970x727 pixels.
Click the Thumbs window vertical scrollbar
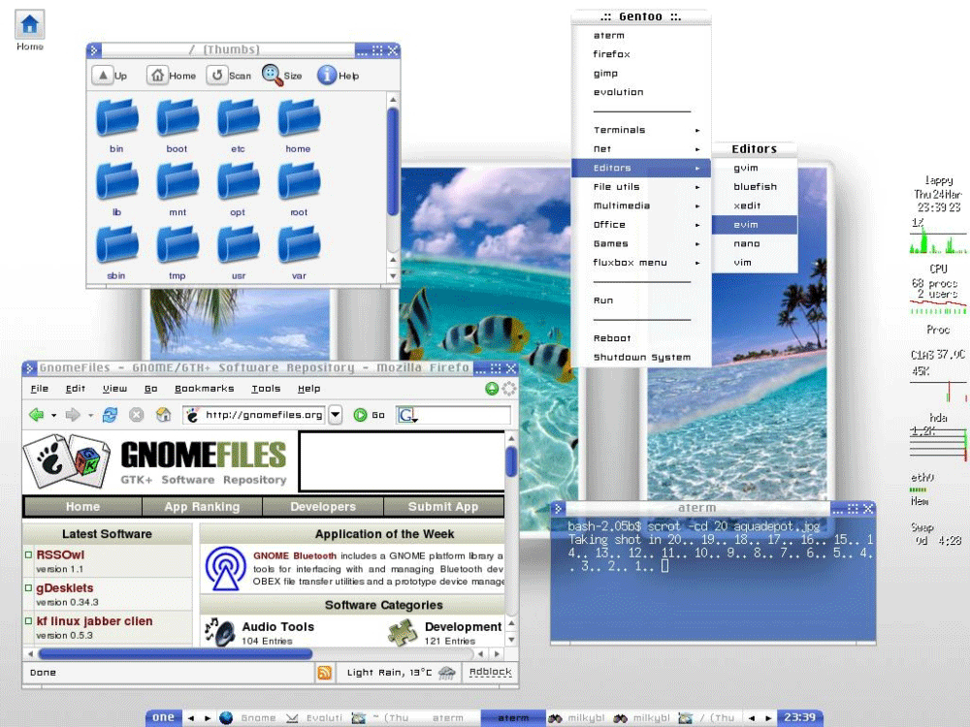point(393,162)
